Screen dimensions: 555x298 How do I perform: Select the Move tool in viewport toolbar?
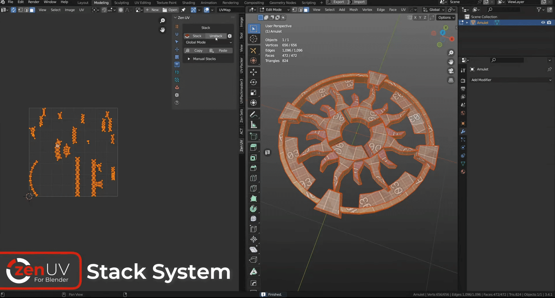click(253, 72)
